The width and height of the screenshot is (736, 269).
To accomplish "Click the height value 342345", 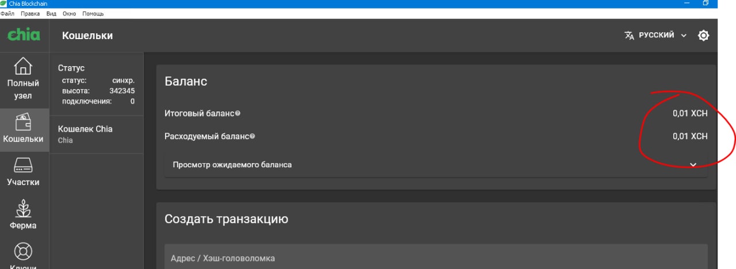I will point(122,91).
